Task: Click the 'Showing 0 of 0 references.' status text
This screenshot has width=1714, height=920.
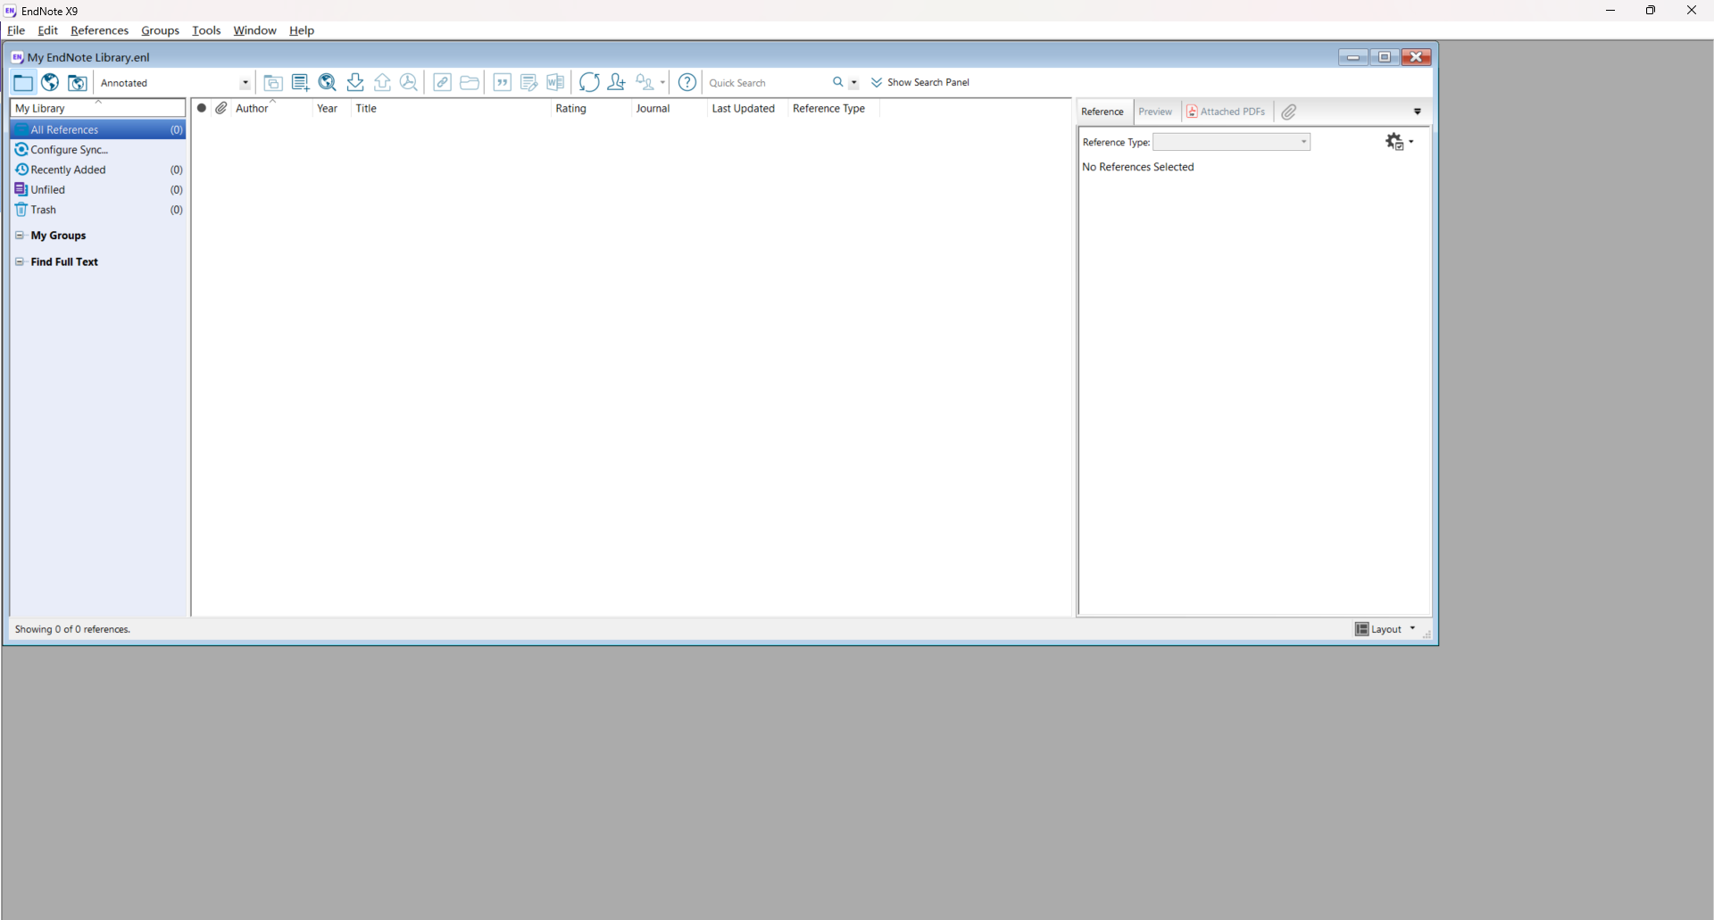Action: click(73, 629)
